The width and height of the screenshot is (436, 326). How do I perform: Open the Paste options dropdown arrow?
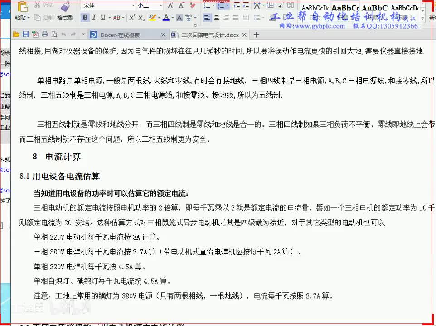pyautogui.click(x=29, y=18)
